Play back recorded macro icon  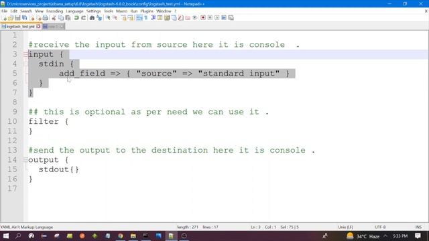point(217,18)
